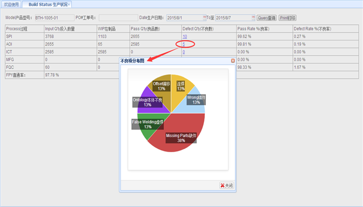Select the AOI process row cell
The width and height of the screenshot is (363, 207).
[x=24, y=44]
